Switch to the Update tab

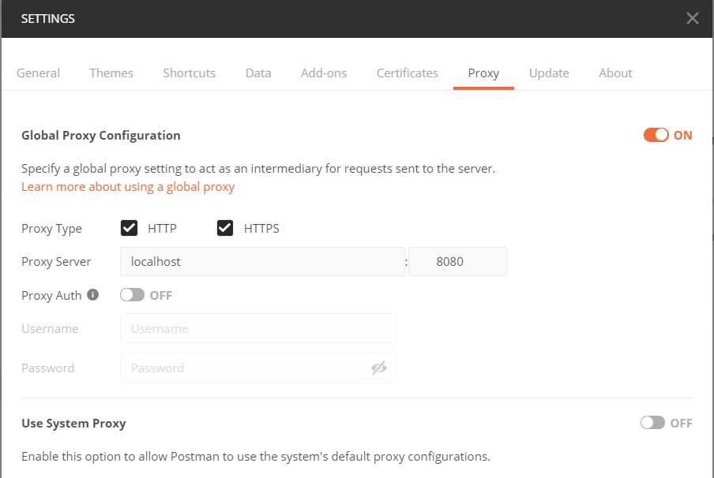pos(549,73)
